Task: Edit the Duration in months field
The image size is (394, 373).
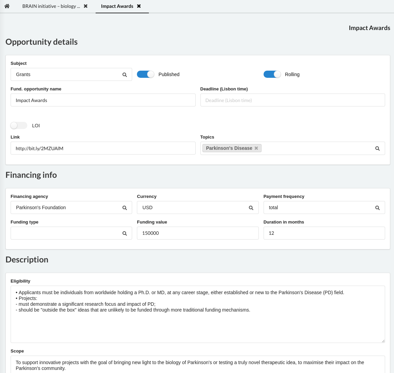Action: [x=324, y=233]
